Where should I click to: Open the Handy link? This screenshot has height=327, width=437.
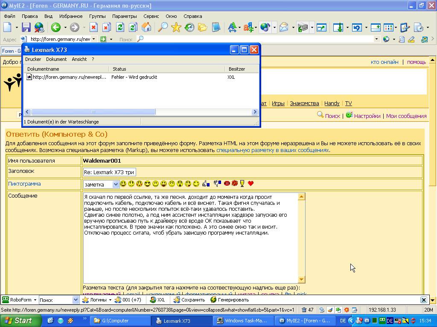332,103
